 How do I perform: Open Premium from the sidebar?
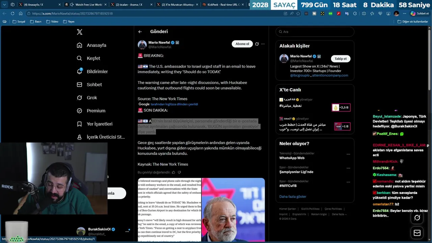[x=91, y=111]
